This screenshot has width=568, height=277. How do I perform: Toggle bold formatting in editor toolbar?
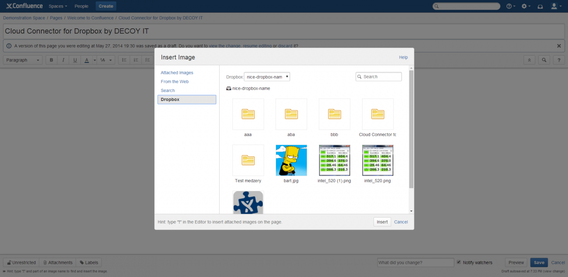coord(52,60)
